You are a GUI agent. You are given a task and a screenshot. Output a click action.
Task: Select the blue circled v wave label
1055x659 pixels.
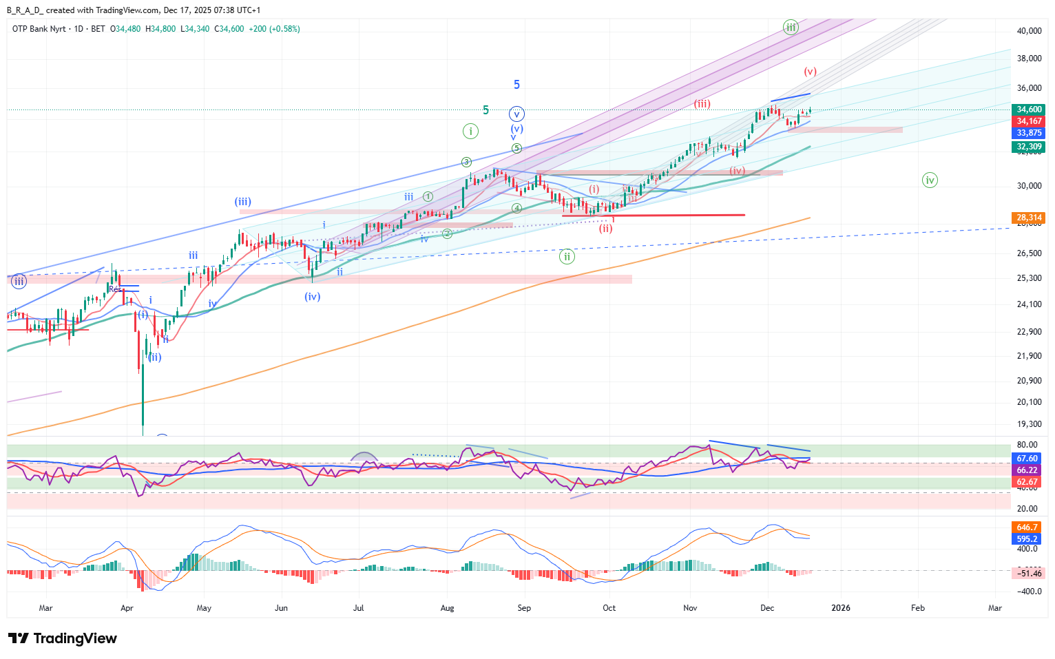tap(516, 114)
